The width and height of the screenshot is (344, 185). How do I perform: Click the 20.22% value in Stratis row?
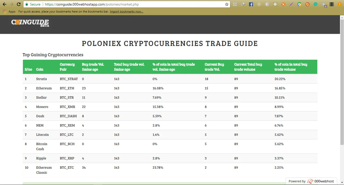click(280, 79)
